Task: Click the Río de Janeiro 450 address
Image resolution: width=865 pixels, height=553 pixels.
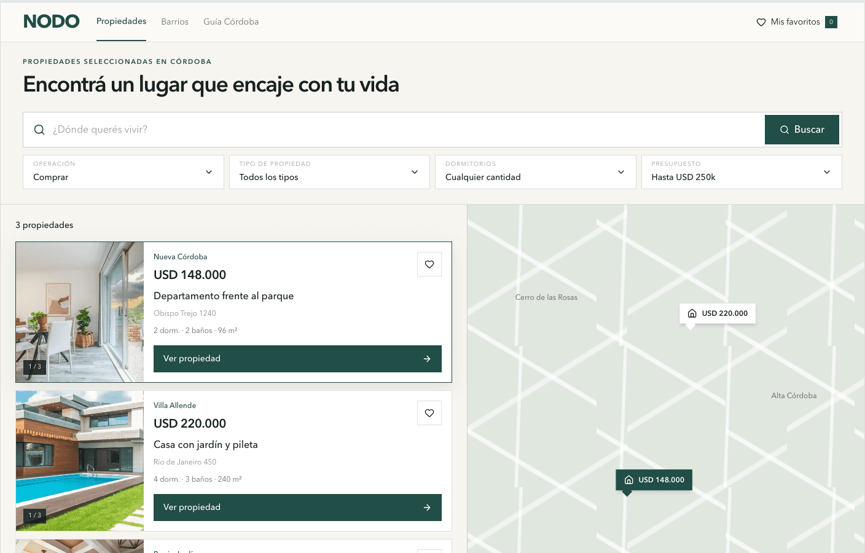Action: pos(185,462)
